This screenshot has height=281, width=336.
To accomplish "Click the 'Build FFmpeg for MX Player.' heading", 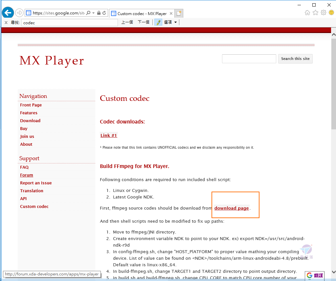I will pyautogui.click(x=135, y=166).
